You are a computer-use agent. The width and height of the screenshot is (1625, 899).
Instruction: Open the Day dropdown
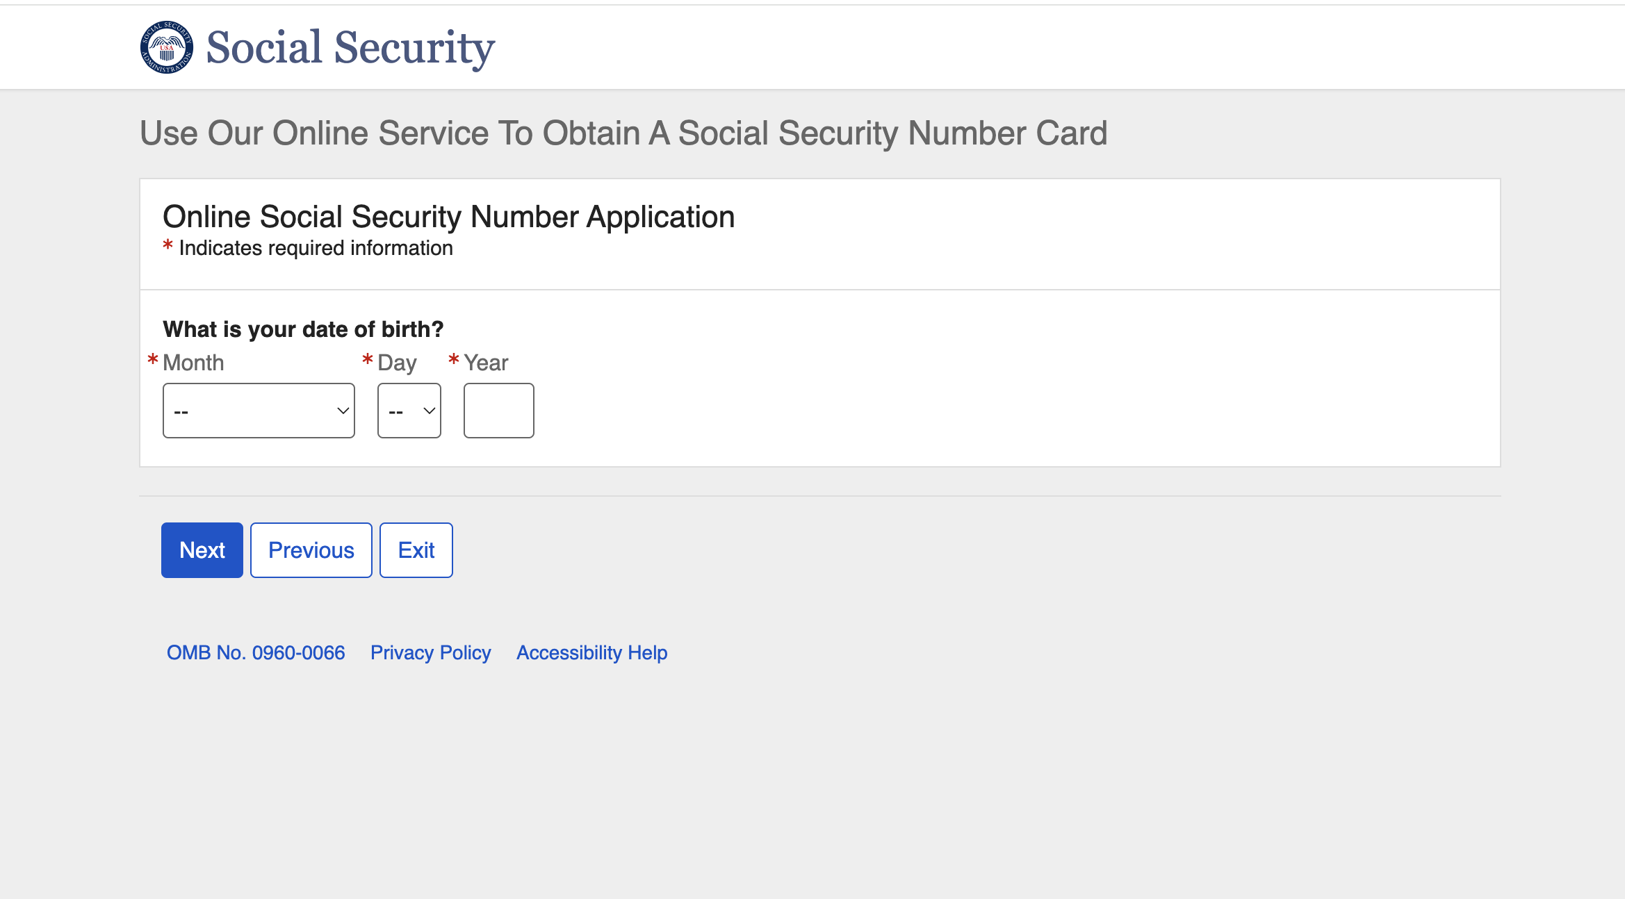[409, 411]
